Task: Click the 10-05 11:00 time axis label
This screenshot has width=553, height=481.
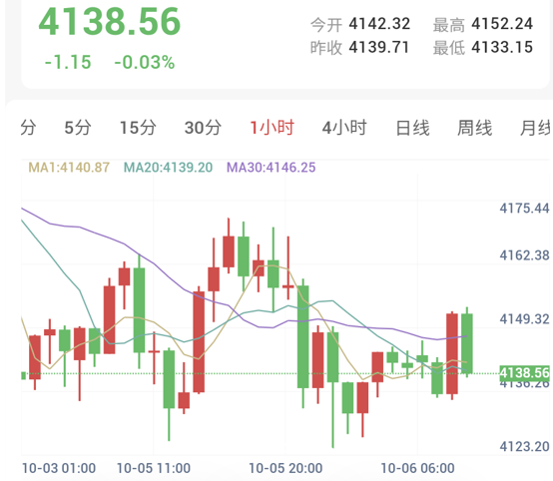Action: pos(154,469)
